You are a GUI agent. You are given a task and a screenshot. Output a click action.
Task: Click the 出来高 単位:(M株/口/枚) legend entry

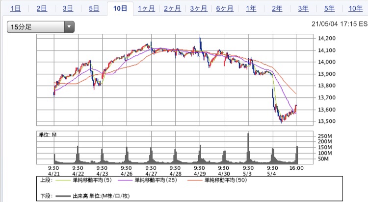(x=101, y=196)
